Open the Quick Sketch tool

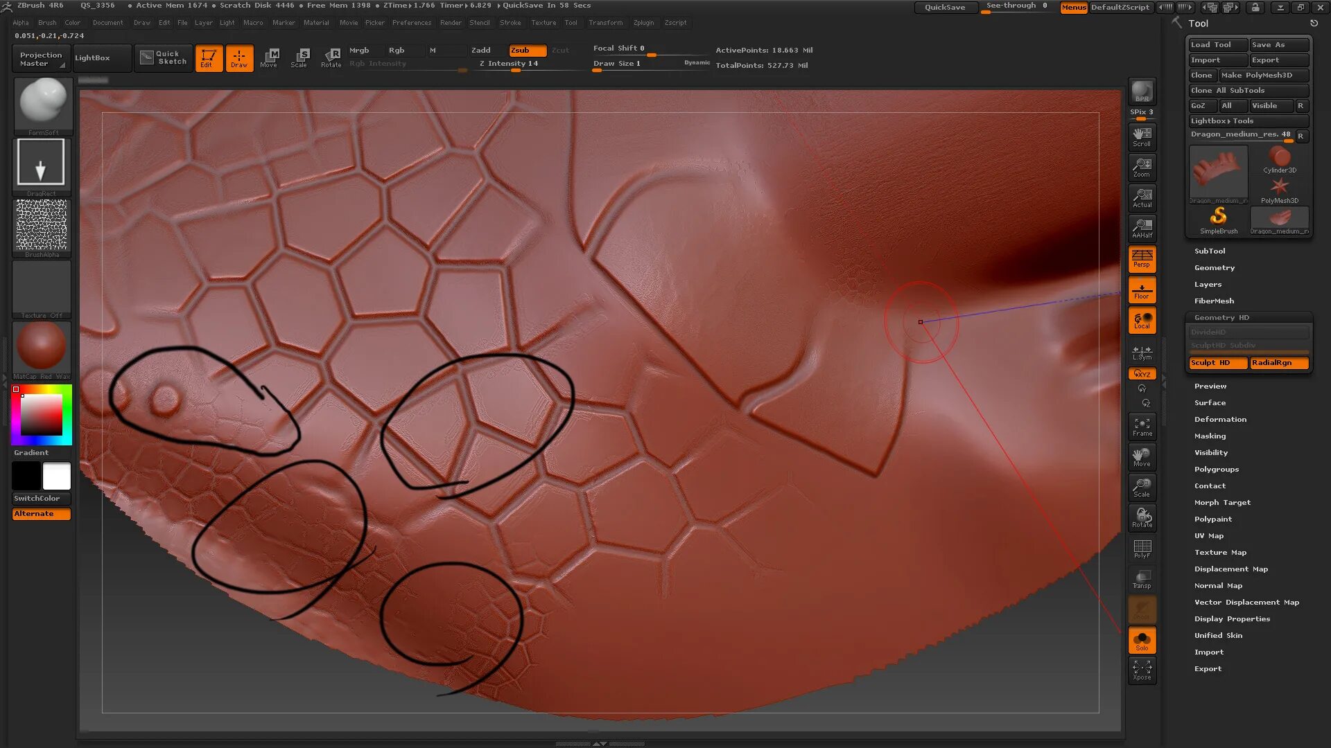(164, 57)
